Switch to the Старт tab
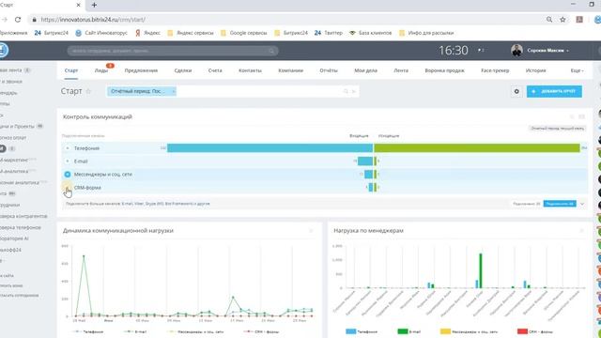601x338 pixels. [x=71, y=70]
